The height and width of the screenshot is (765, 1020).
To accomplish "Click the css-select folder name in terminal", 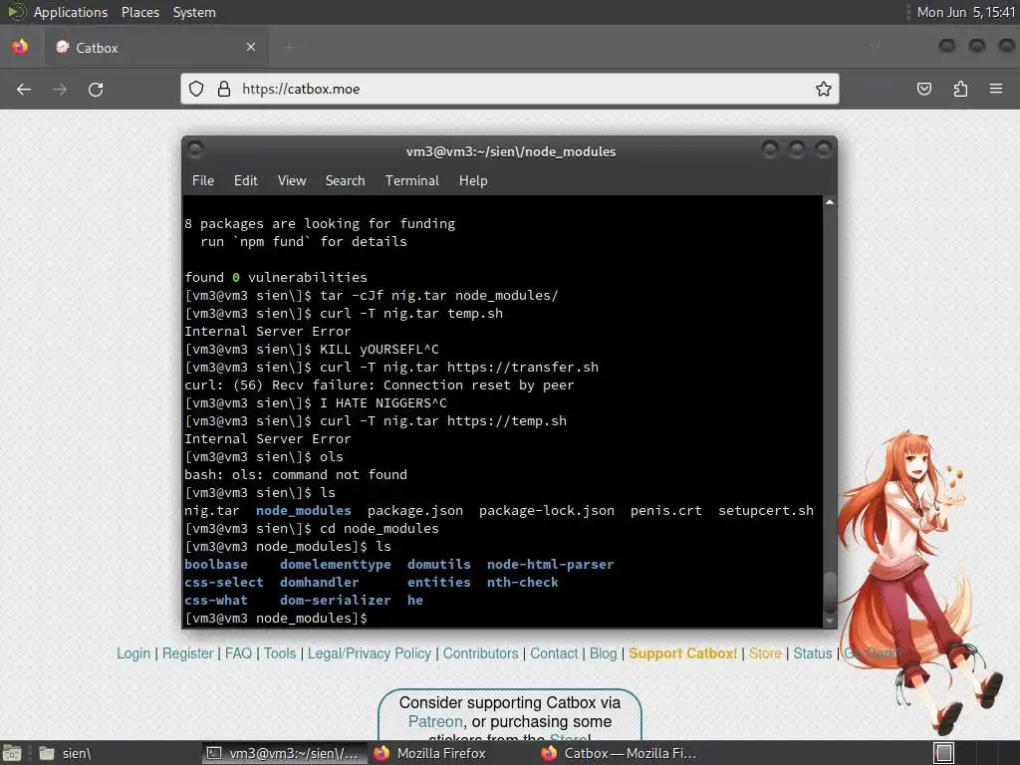I will (224, 582).
